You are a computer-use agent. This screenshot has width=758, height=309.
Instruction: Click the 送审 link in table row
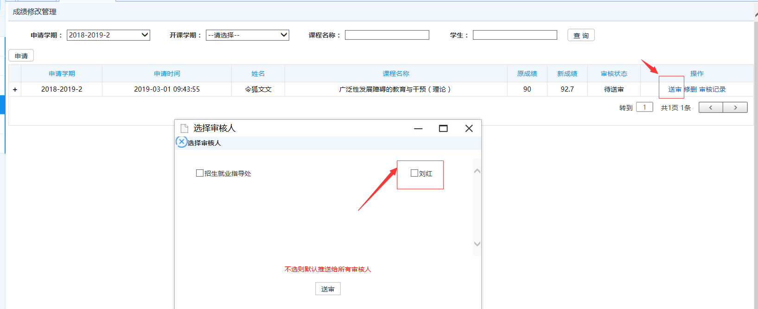pos(675,89)
